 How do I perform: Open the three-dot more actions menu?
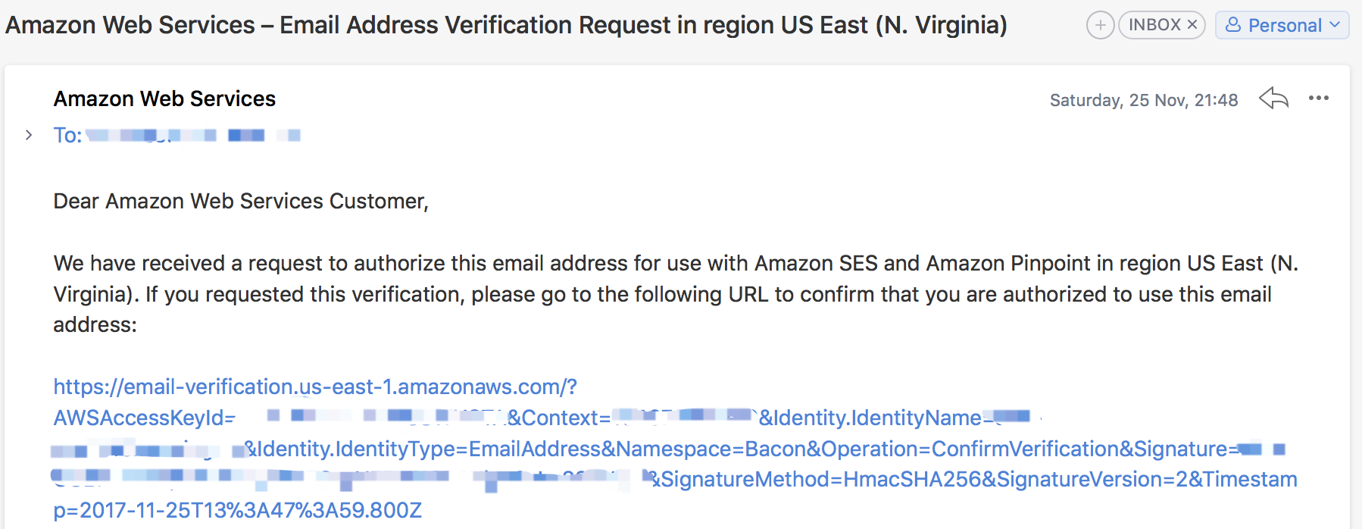click(x=1319, y=99)
